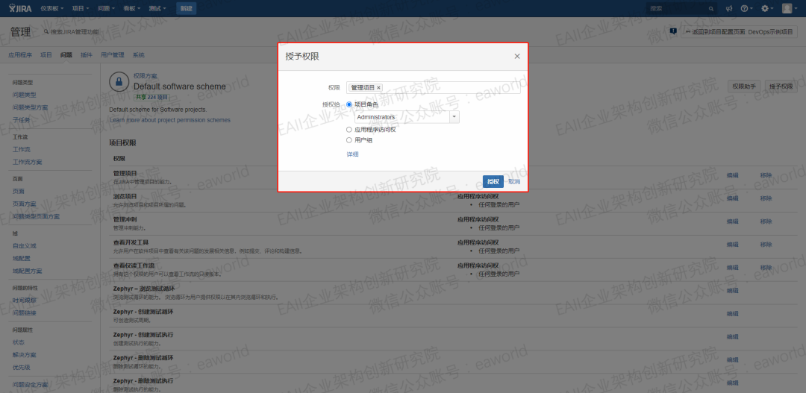Open 问题类型方案 in the sidebar

tap(31, 108)
